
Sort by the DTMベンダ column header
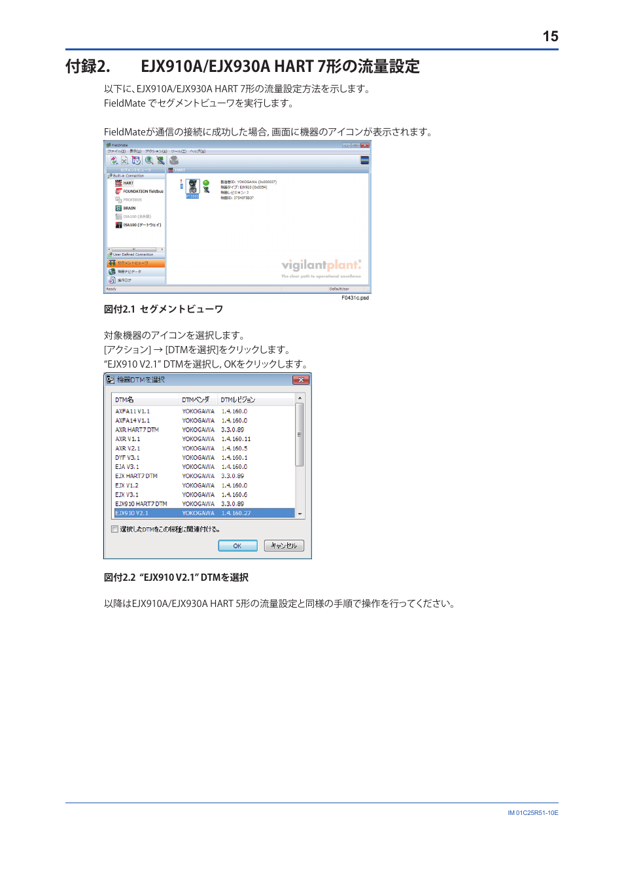(199, 400)
